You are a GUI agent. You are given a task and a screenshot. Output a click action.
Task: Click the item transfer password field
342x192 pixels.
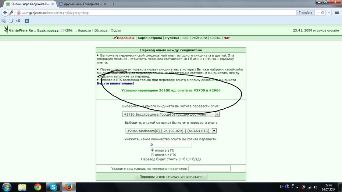tap(209, 169)
